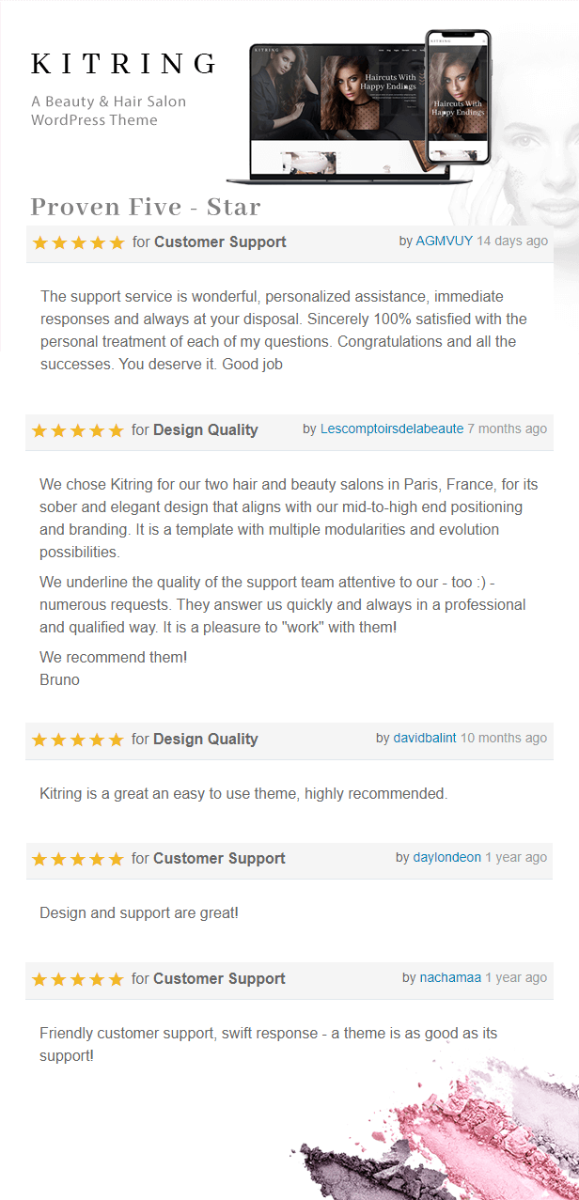
Task: Click the 14 days ago timestamp
Action: (x=512, y=242)
